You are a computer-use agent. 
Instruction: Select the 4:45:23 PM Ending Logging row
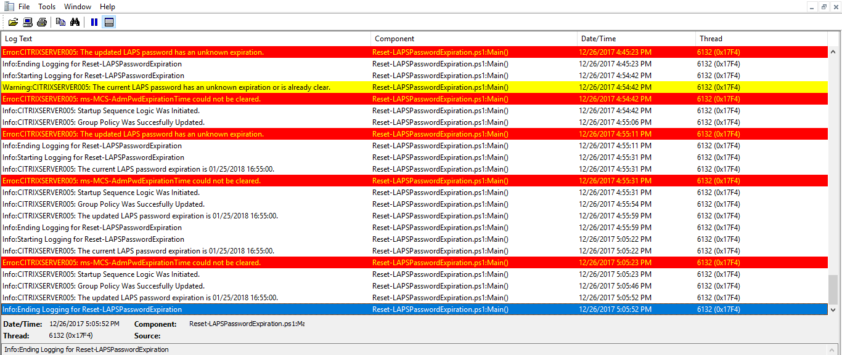[414, 64]
